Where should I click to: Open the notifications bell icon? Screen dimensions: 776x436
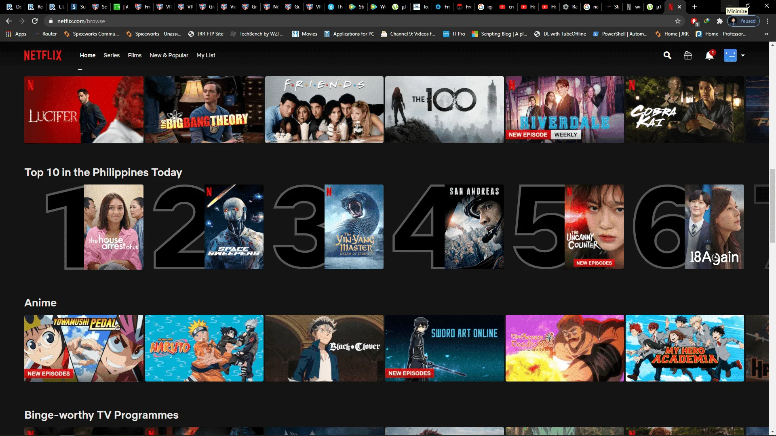coord(709,55)
